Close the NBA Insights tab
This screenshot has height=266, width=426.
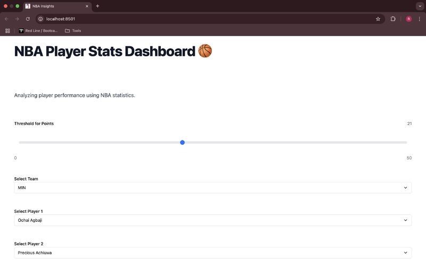(x=87, y=6)
